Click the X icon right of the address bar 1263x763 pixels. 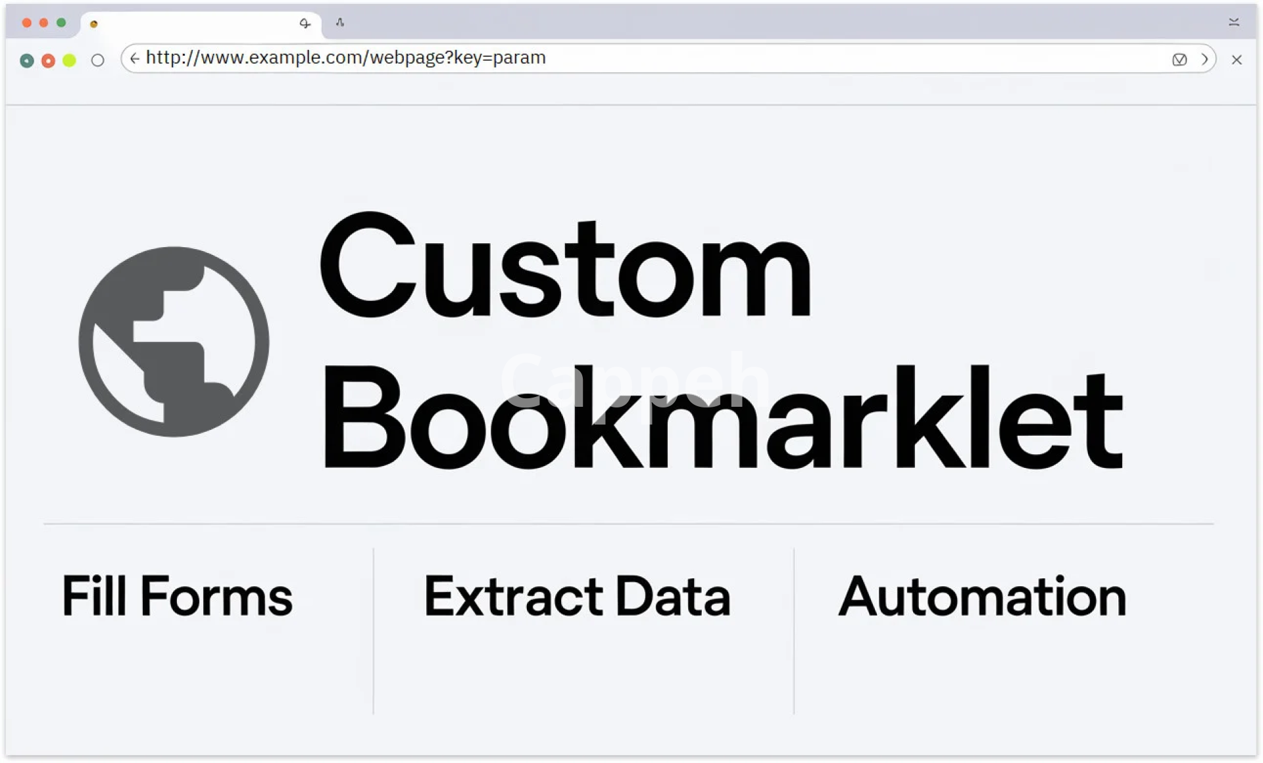pyautogui.click(x=1237, y=60)
